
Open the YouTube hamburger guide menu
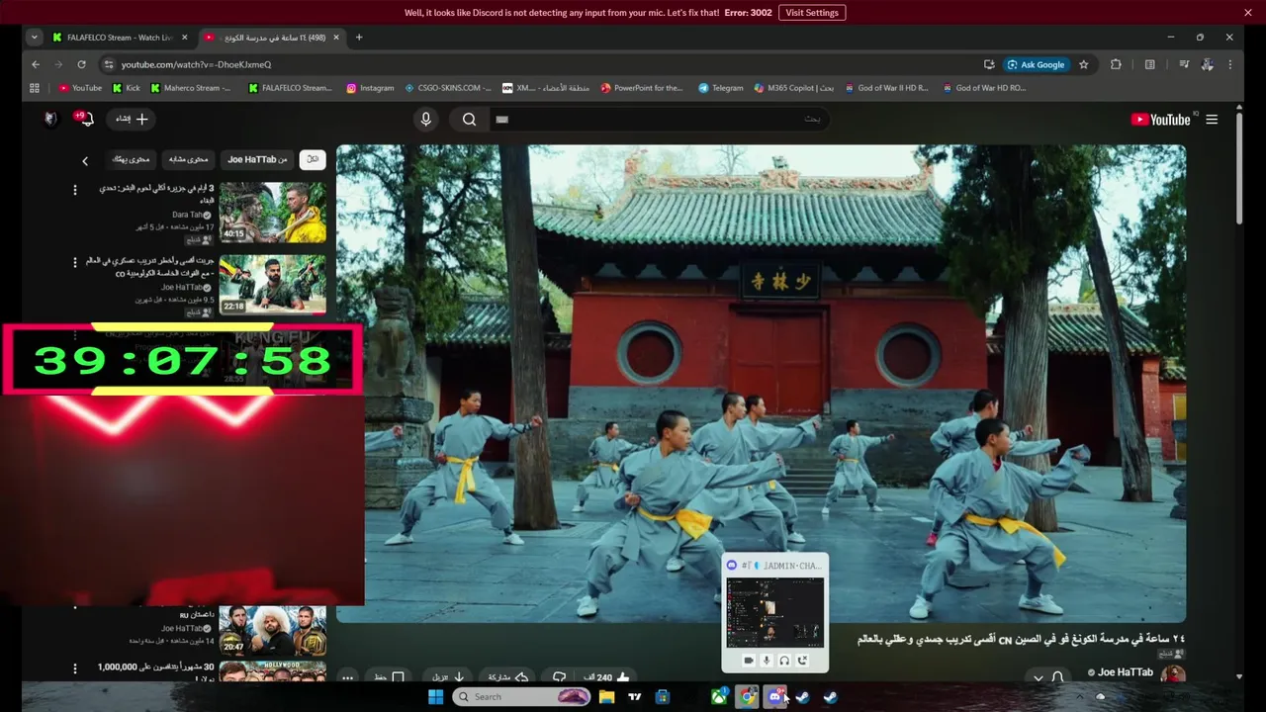click(1212, 120)
